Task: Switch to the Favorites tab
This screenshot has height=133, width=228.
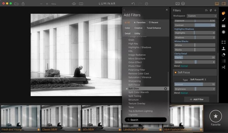Action: click(140, 22)
